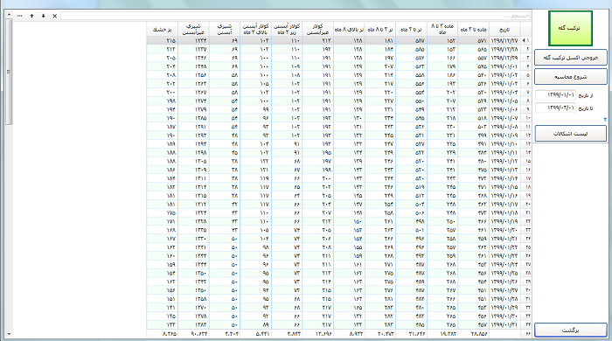
Task: Click date cell ۱۳۹۸/۱۲/۲۸
Action: coord(504,49)
